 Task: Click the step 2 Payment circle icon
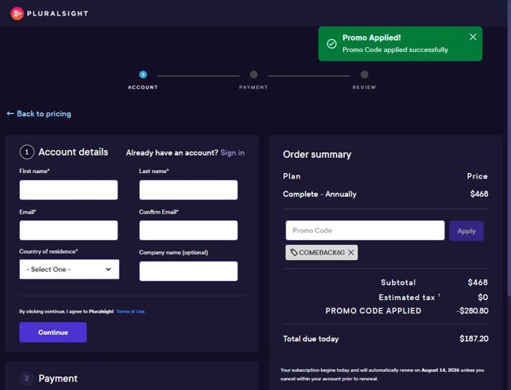point(26,378)
